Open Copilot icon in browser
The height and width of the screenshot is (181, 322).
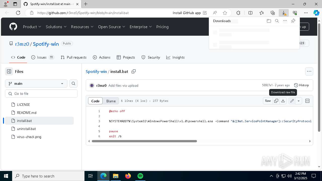click(x=316, y=13)
